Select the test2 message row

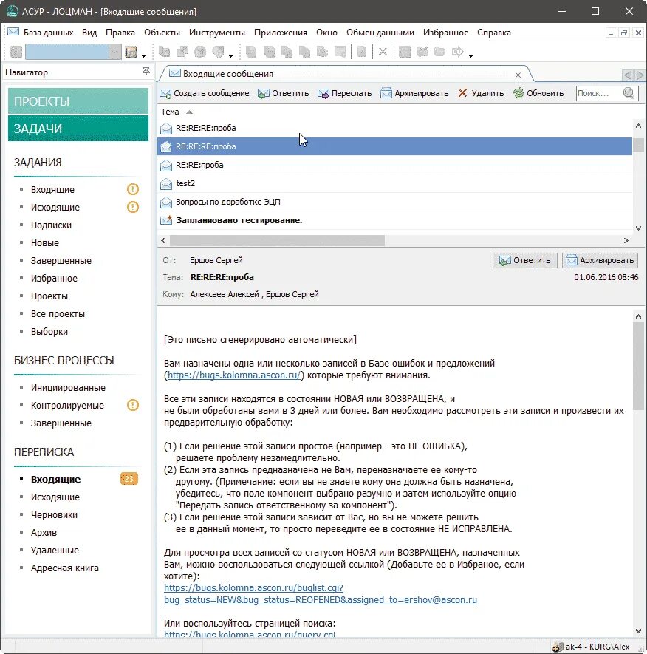coord(395,183)
